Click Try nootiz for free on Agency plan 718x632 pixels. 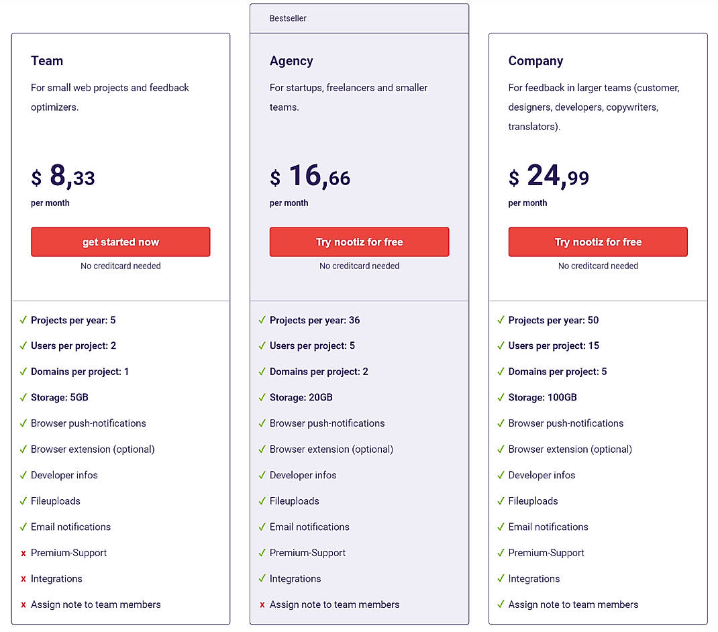click(359, 242)
